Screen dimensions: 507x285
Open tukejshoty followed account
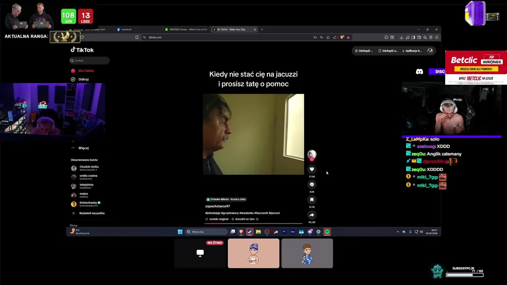pos(82,186)
